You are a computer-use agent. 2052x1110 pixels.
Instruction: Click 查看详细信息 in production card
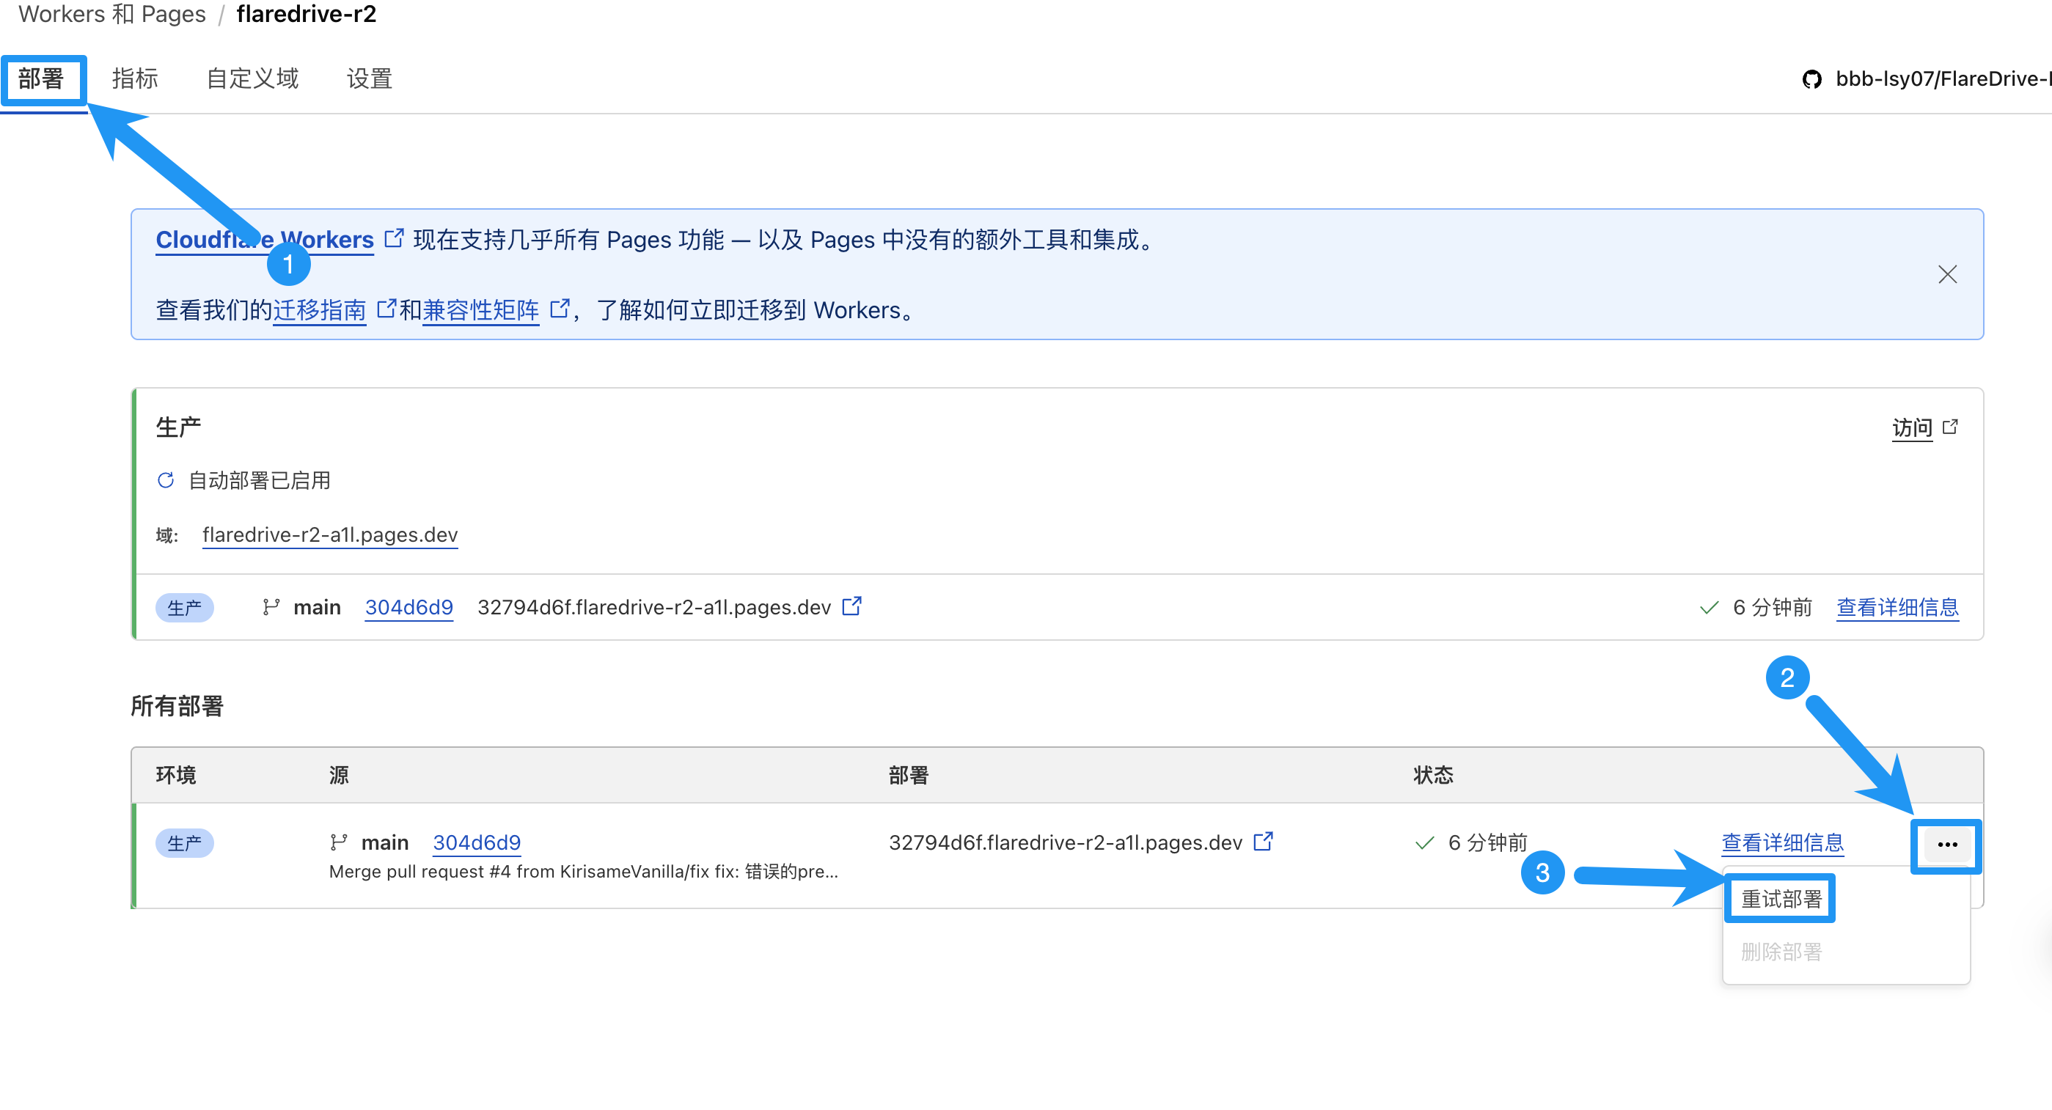1897,608
